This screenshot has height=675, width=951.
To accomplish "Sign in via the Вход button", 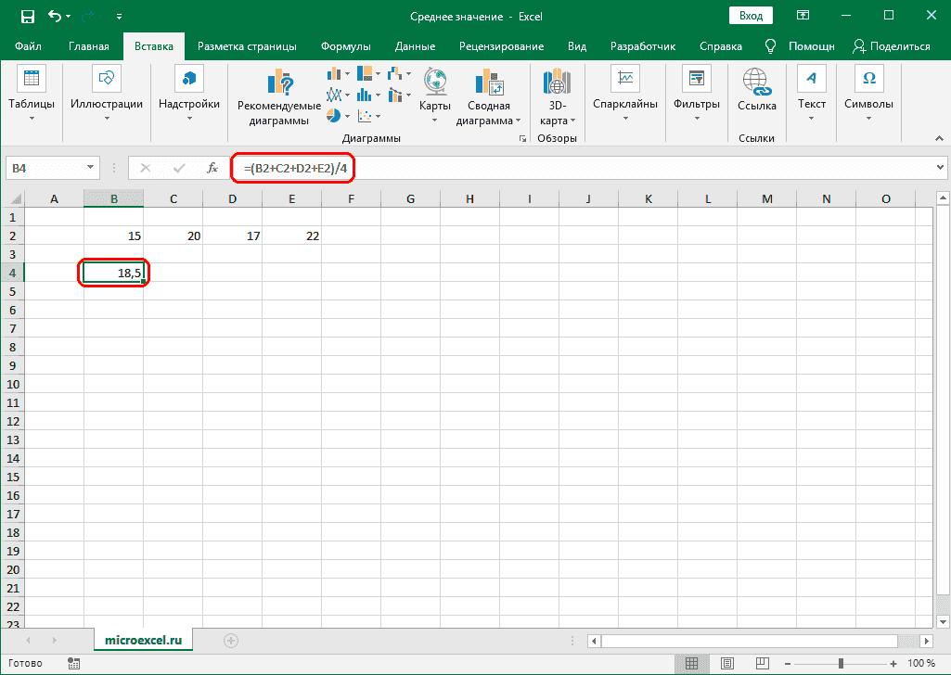I will tap(750, 15).
